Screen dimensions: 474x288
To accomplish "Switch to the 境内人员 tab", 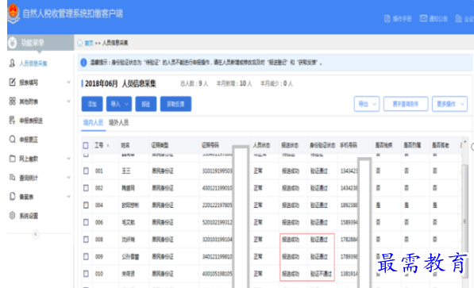I will (93, 123).
